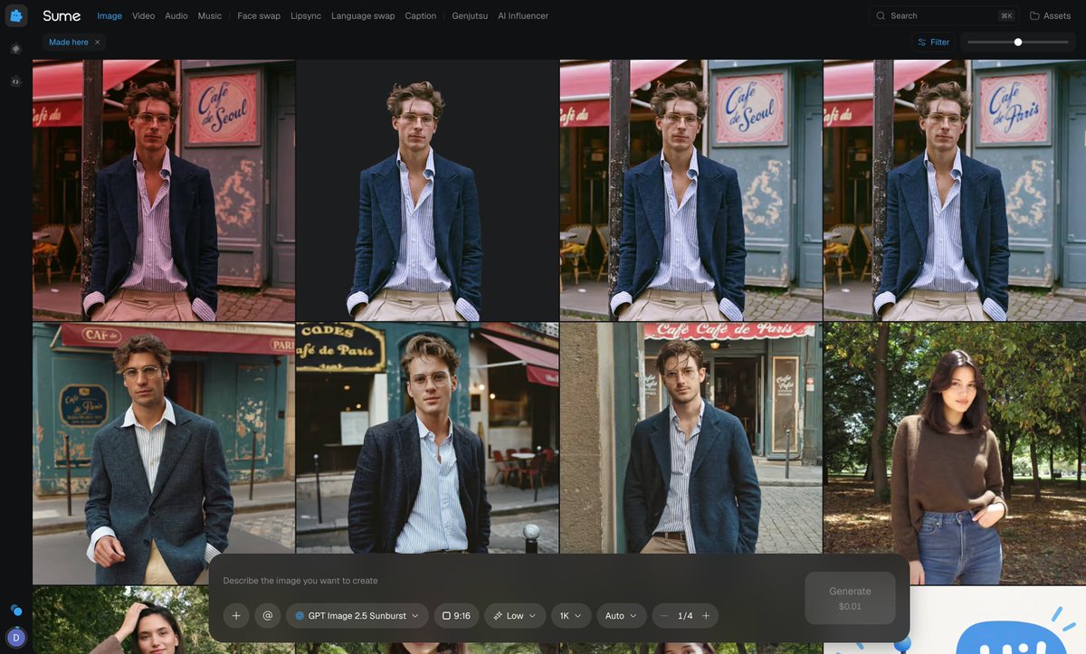Remove the Made here filter chip
Image resolution: width=1086 pixels, height=654 pixels.
pos(98,42)
